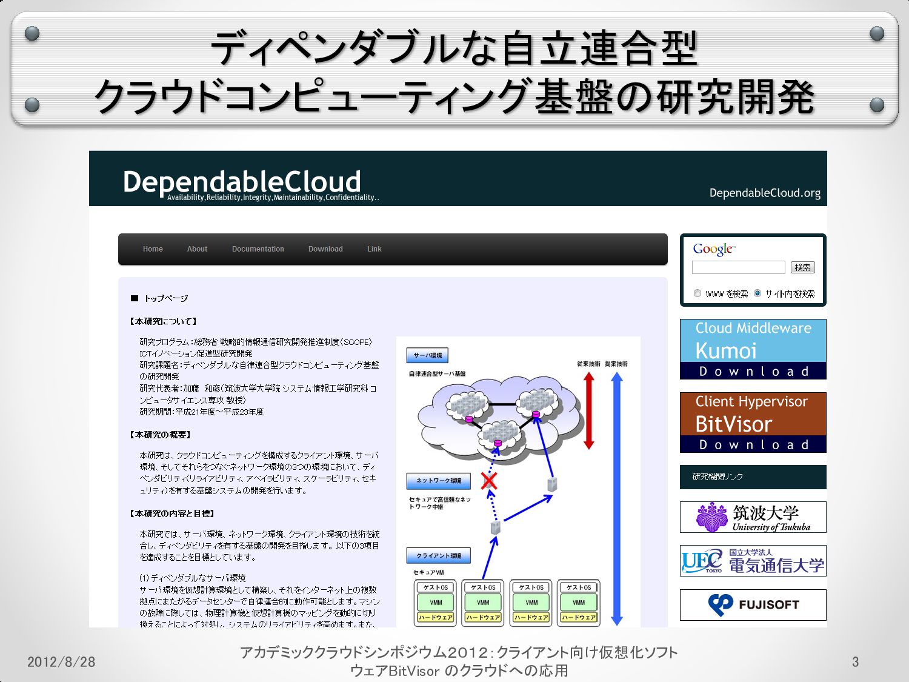The height and width of the screenshot is (682, 909).
Task: Click the red X mark in the diagram
Action: tap(489, 481)
